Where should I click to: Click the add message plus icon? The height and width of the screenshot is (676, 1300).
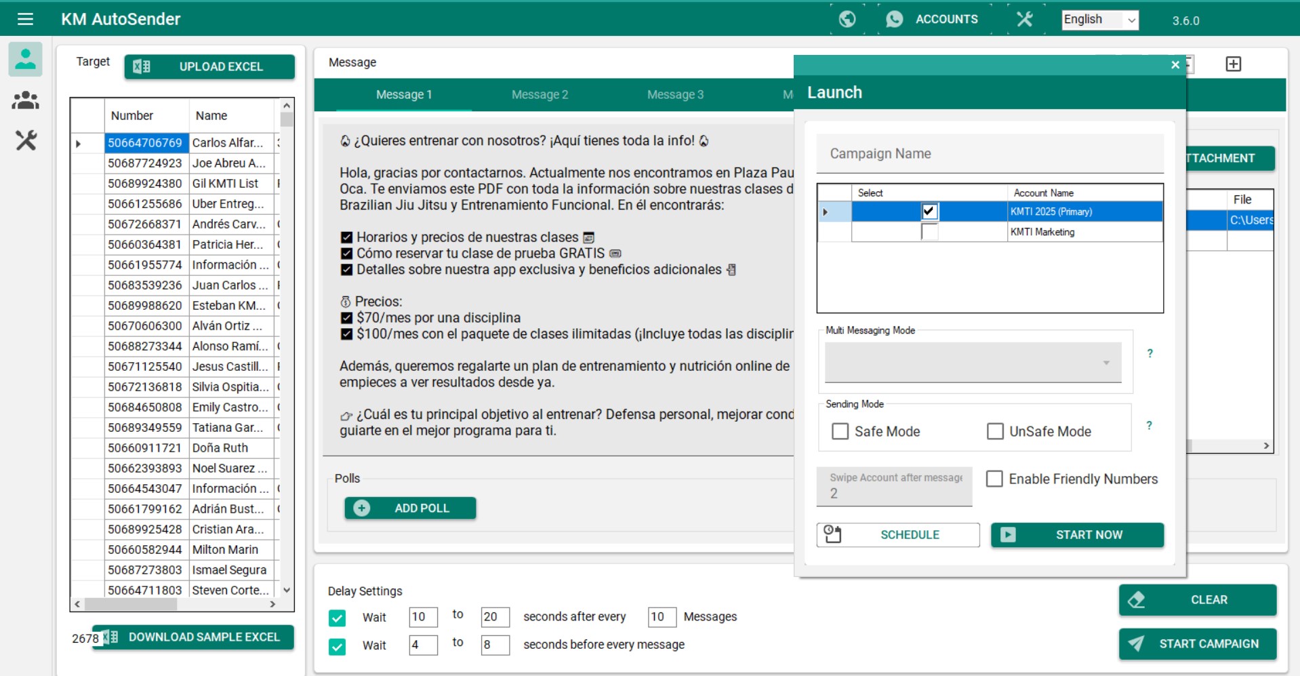(1233, 64)
